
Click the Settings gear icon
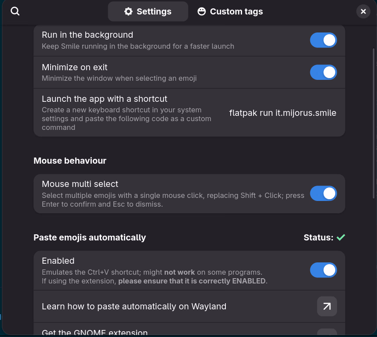pyautogui.click(x=128, y=11)
